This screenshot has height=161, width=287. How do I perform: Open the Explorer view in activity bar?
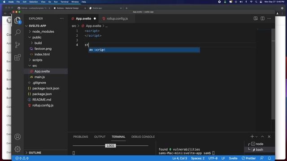coord(17,20)
